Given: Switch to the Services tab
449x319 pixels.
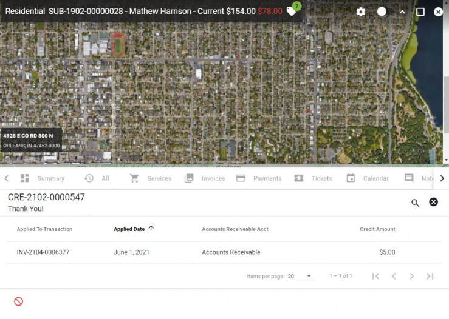Looking at the screenshot, I should coord(159,178).
